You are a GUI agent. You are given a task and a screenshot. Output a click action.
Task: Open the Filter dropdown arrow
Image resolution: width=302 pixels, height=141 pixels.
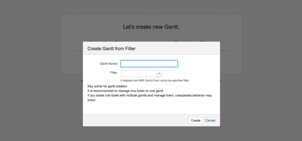pyautogui.click(x=159, y=73)
